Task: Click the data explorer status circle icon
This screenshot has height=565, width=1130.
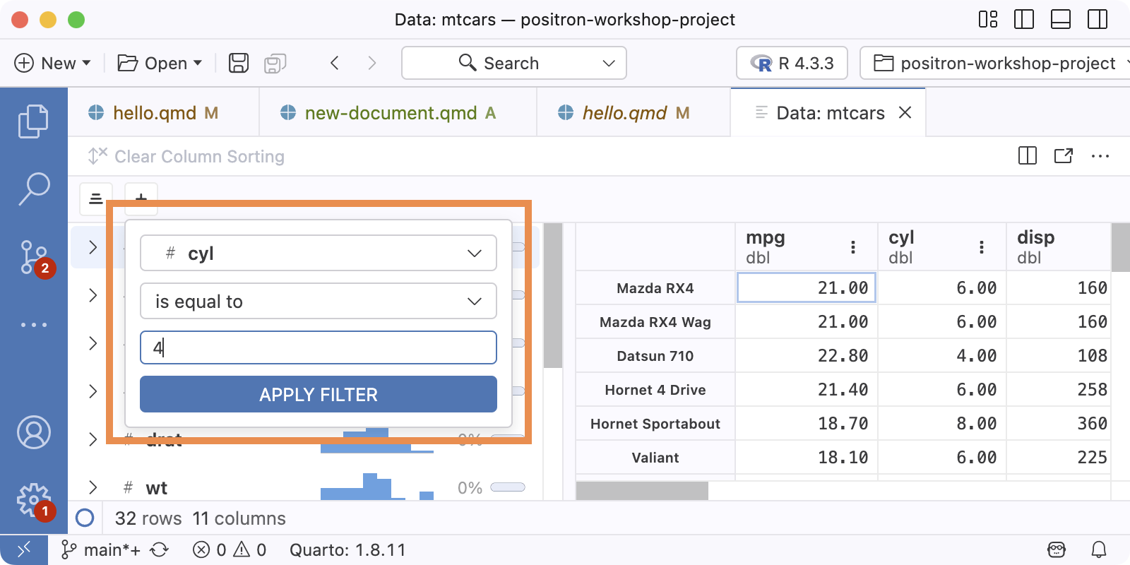Action: point(85,518)
